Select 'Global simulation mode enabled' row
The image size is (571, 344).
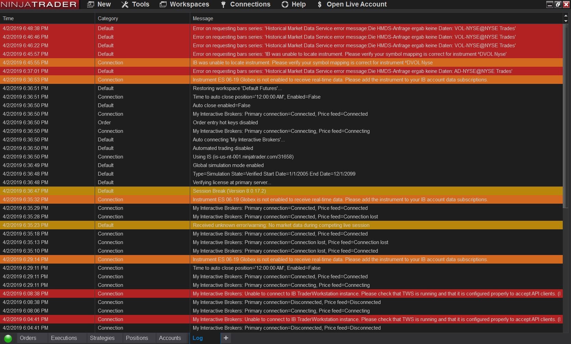coord(281,165)
